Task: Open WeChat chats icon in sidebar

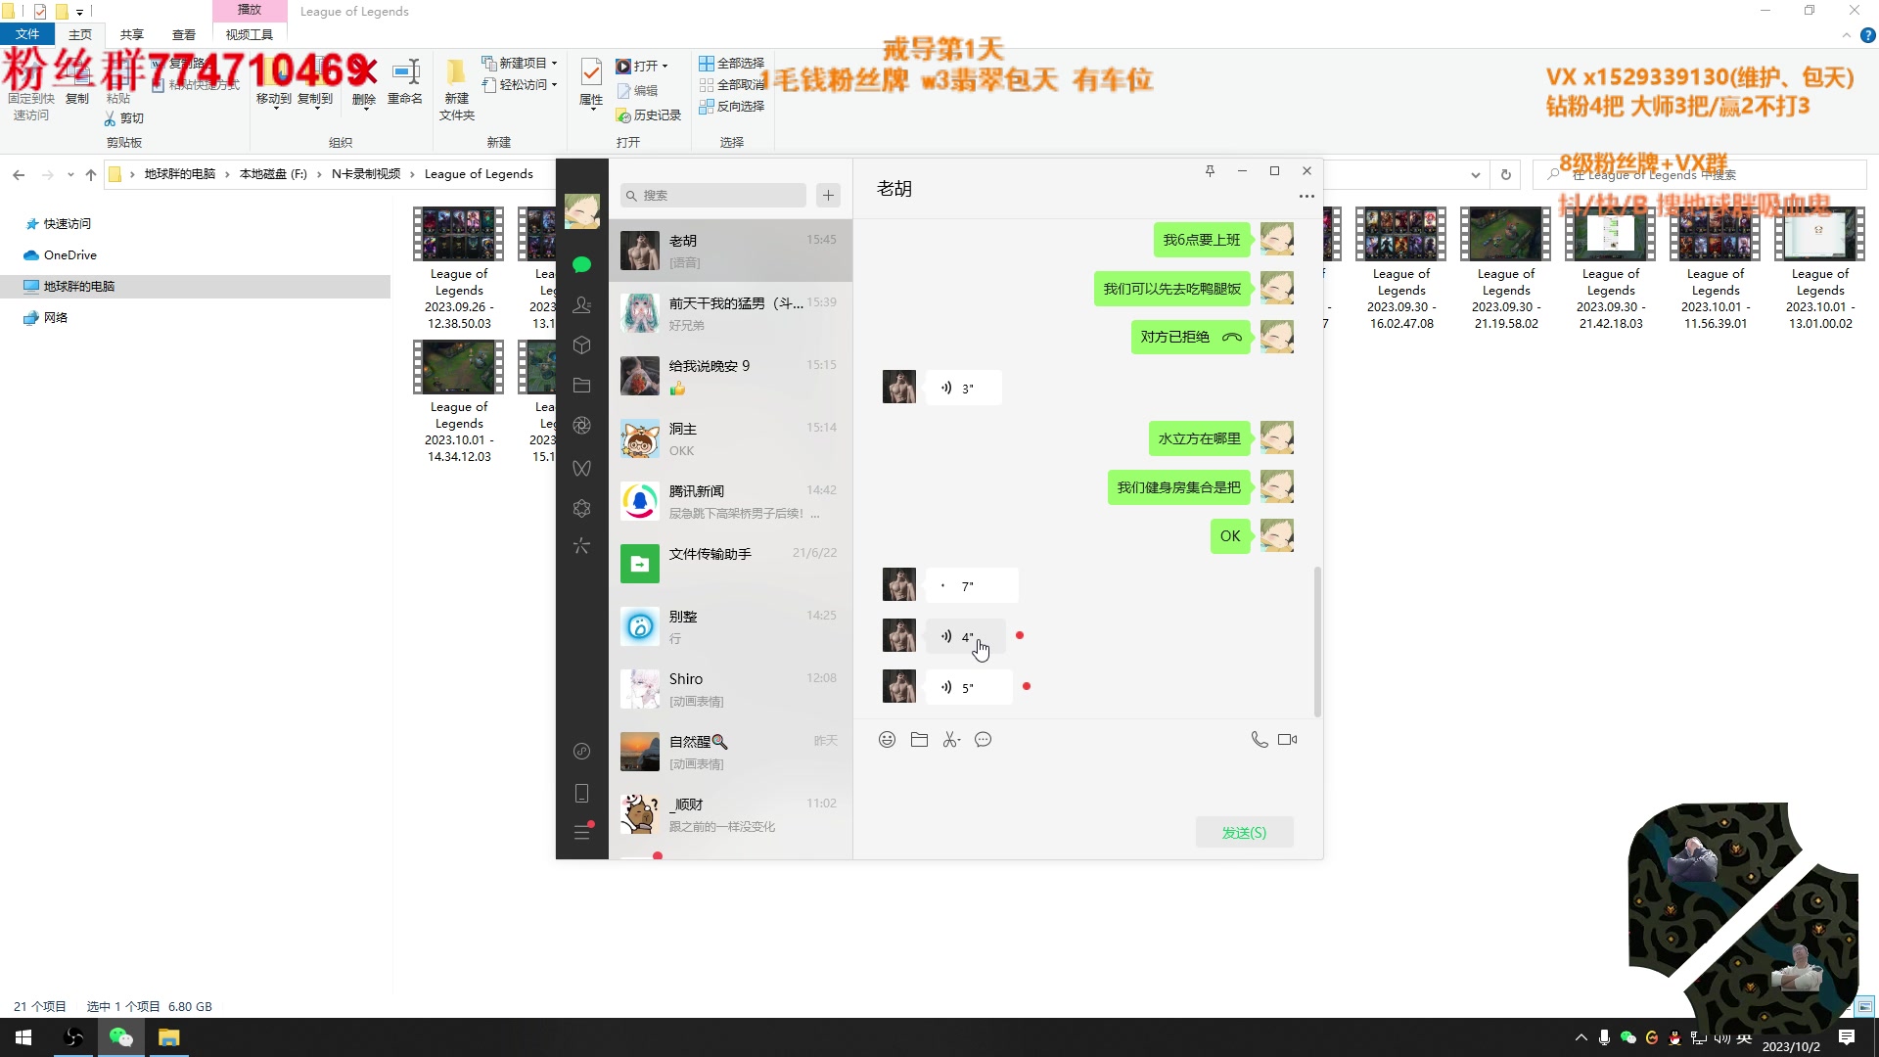Action: coord(581,264)
